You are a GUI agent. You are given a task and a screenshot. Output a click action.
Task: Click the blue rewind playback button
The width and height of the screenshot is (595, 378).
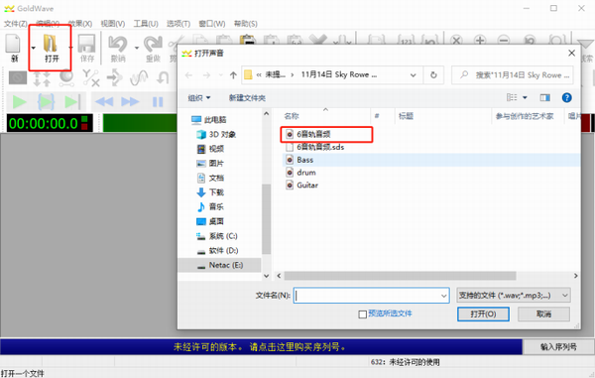(104, 102)
